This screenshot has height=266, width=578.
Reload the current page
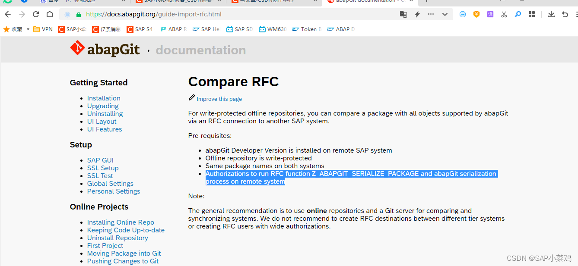coord(36,14)
